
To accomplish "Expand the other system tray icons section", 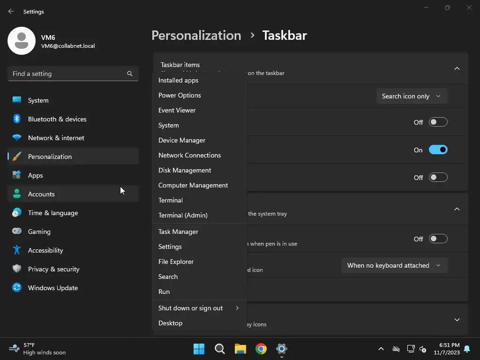I will coord(457,320).
